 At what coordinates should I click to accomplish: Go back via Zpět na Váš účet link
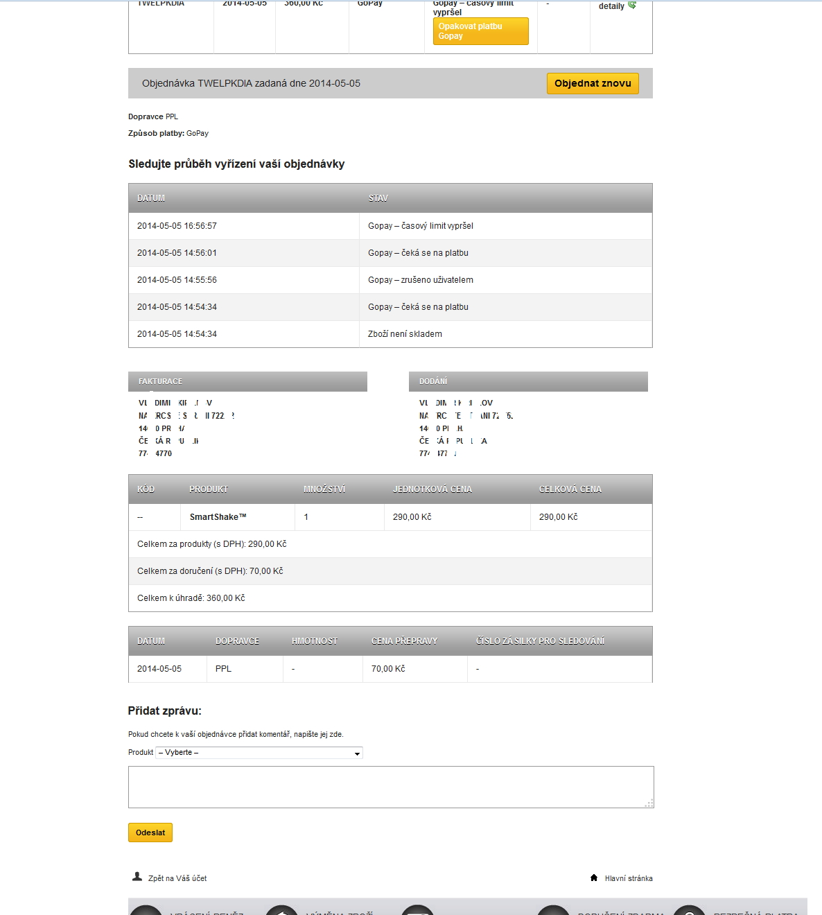click(x=177, y=878)
